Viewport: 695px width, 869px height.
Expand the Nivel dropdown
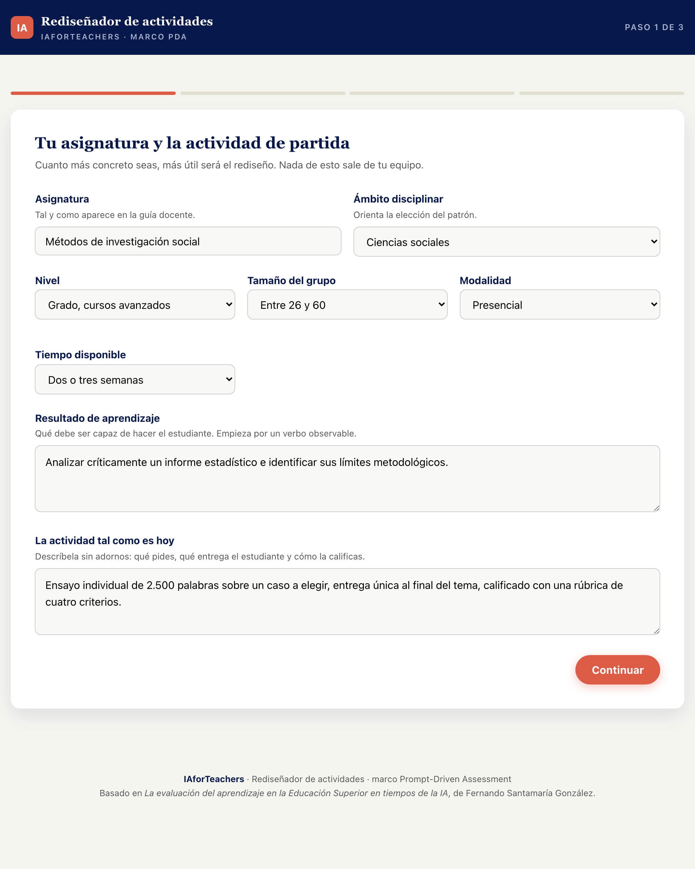135,304
